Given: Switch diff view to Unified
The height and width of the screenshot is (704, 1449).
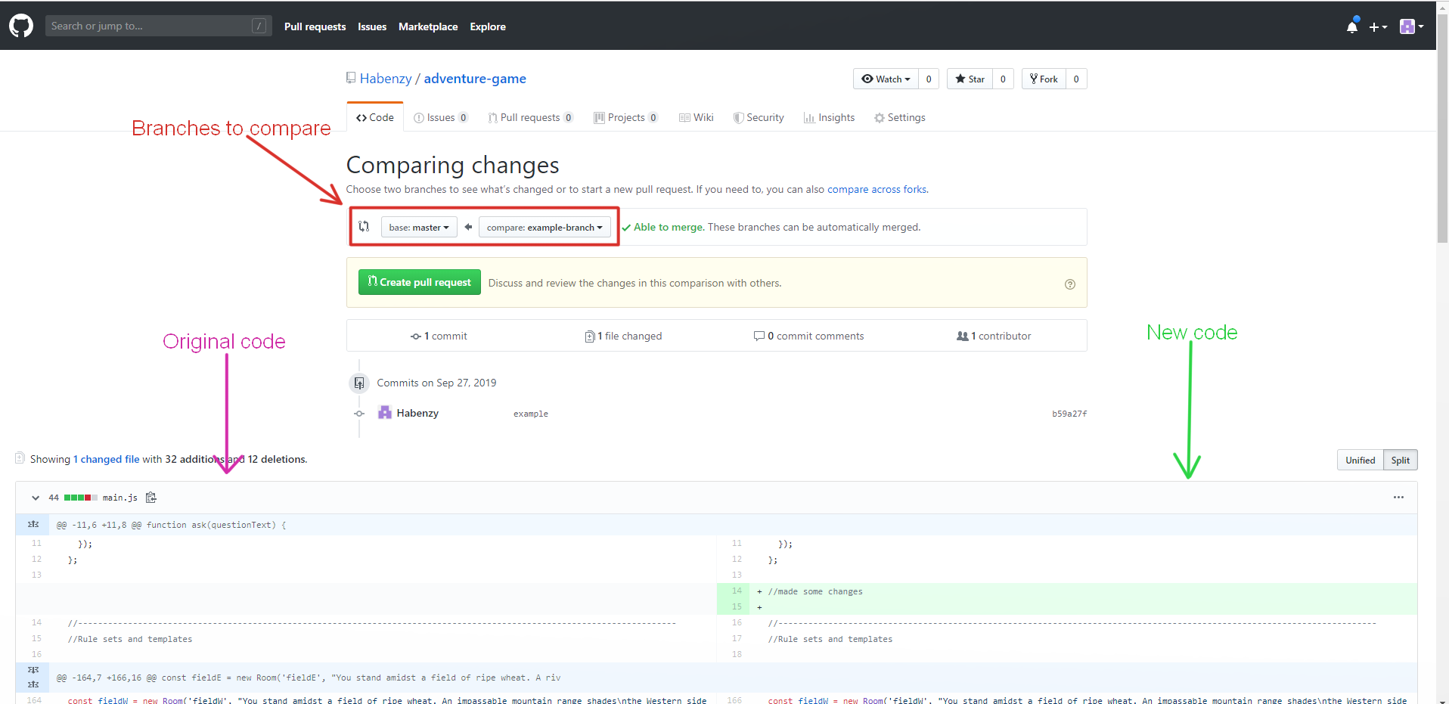Looking at the screenshot, I should pyautogui.click(x=1360, y=460).
